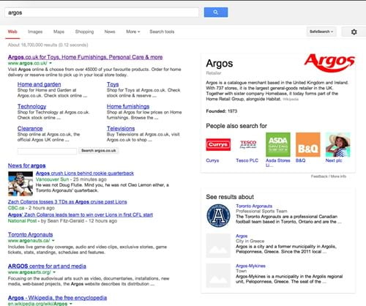The height and width of the screenshot is (306, 366).
Task: Open the Argos-Mykines town link
Action: 250,266
